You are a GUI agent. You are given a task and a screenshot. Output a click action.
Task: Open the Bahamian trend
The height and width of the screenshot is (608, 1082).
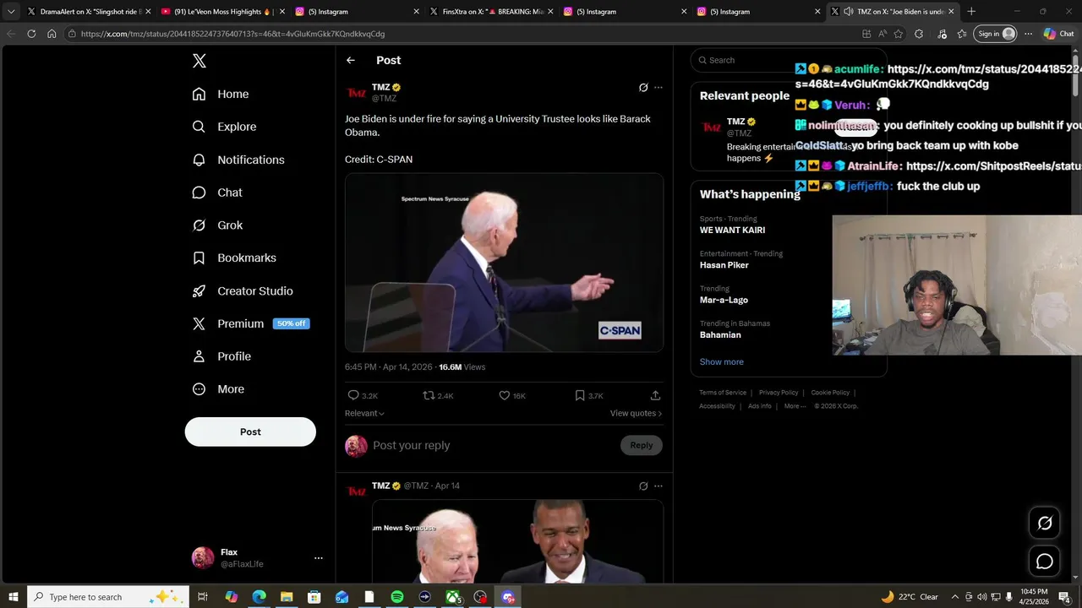(720, 334)
